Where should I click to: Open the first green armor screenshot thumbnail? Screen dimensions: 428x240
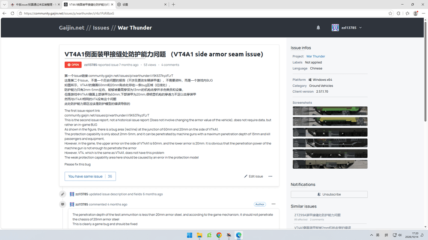tap(330, 111)
